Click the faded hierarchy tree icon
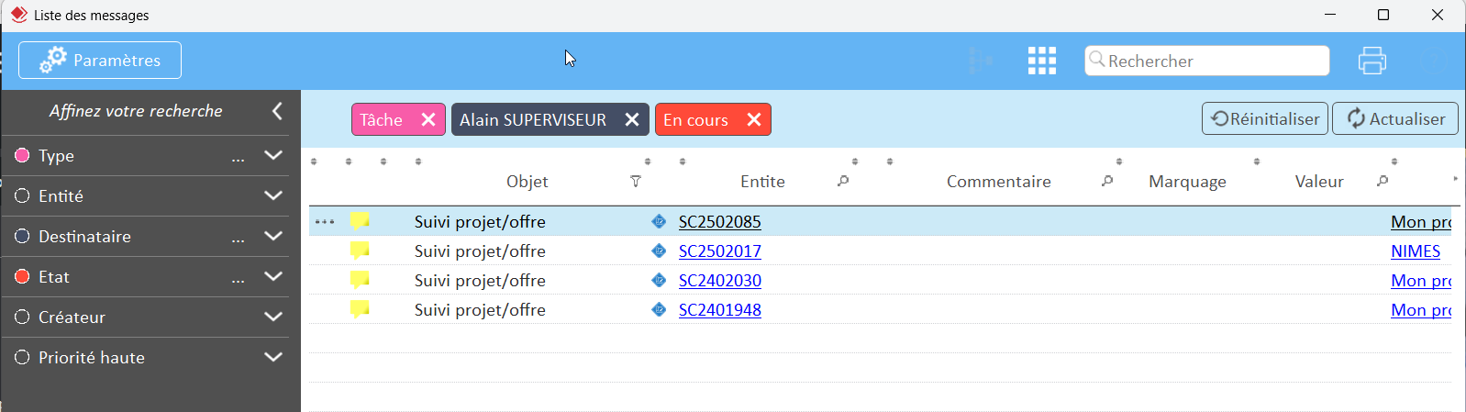 tap(981, 61)
